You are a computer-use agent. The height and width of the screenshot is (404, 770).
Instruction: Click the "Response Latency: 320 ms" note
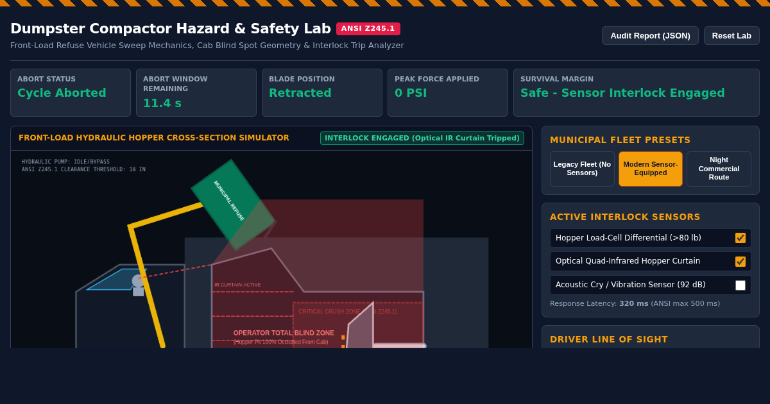click(x=635, y=304)
